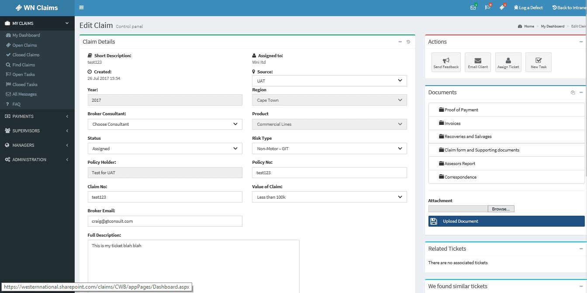This screenshot has width=587, height=293.
Task: Click the New Task action button
Action: tap(539, 62)
